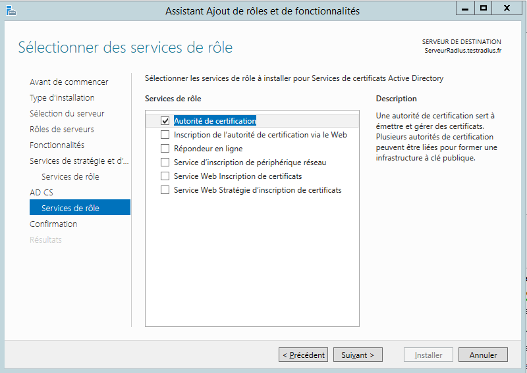The height and width of the screenshot is (373, 527).
Task: Check Service Web Stratégie d'inscription de certificats
Action: pos(165,190)
